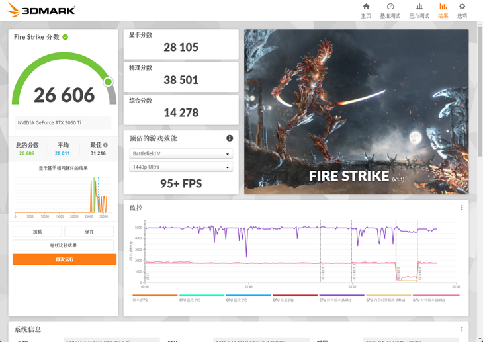Open the Battlefield V game dropdown
This screenshot has height=342, width=483.
pyautogui.click(x=181, y=153)
